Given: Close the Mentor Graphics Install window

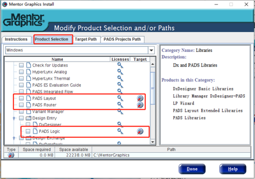Looking at the screenshot, I should click(246, 4).
